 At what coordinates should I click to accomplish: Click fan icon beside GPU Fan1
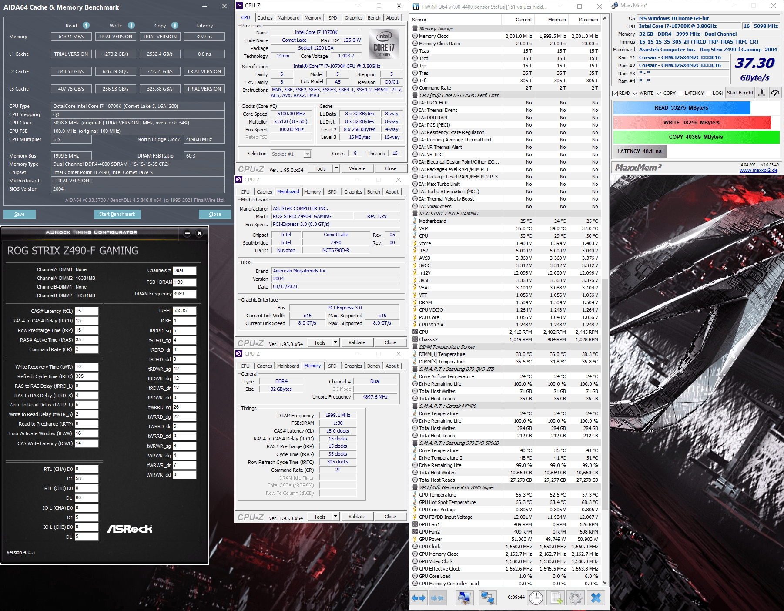point(415,524)
